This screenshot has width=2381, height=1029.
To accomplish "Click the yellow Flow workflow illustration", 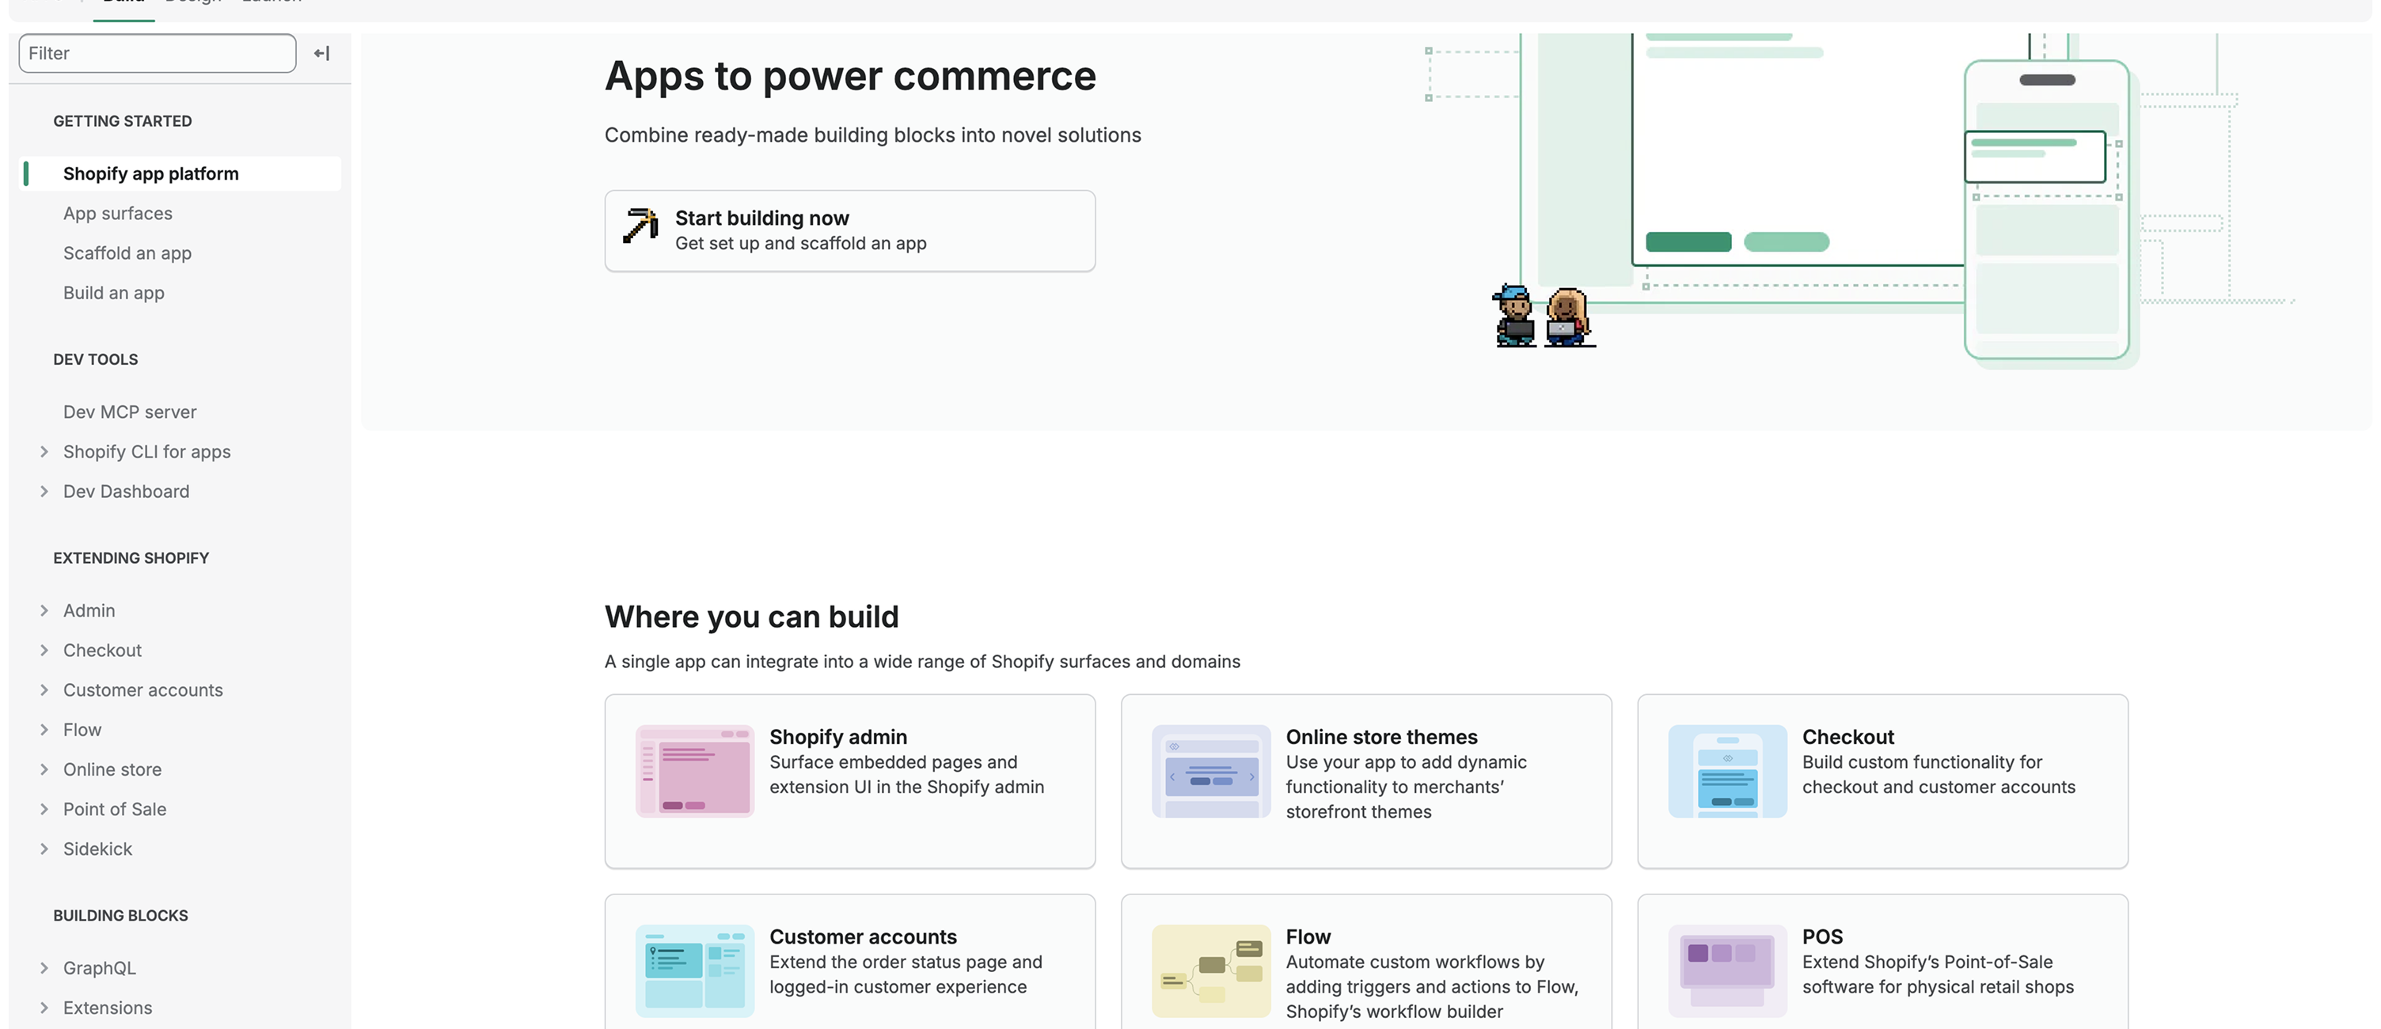I will point(1211,970).
